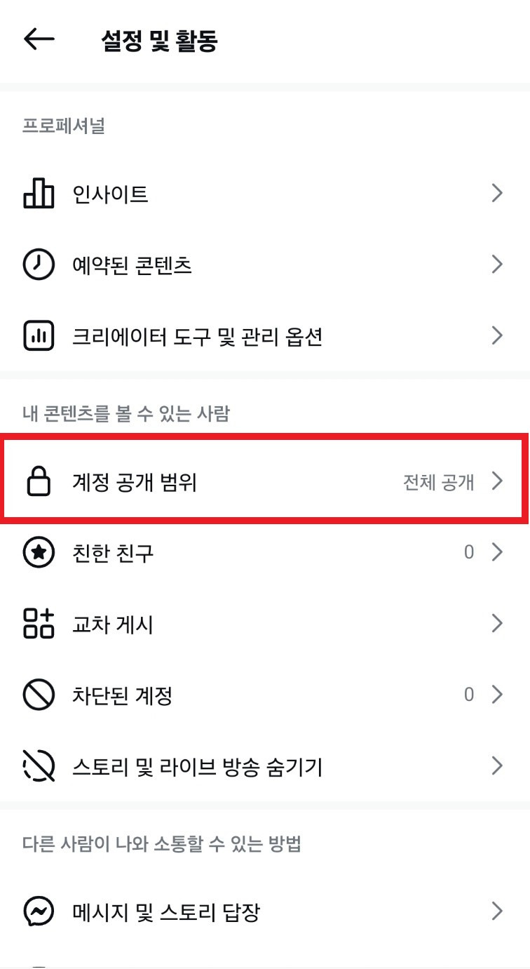Tap the 친한 친구 count value
The width and height of the screenshot is (530, 969).
[x=469, y=553]
